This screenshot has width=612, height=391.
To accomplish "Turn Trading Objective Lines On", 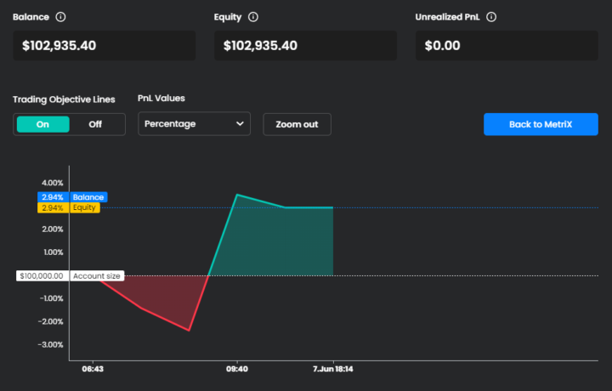I will coord(43,124).
